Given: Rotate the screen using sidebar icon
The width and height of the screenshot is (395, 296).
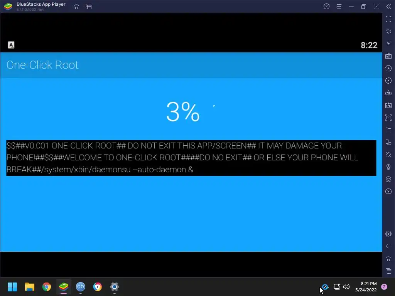Looking at the screenshot, I should (x=388, y=142).
